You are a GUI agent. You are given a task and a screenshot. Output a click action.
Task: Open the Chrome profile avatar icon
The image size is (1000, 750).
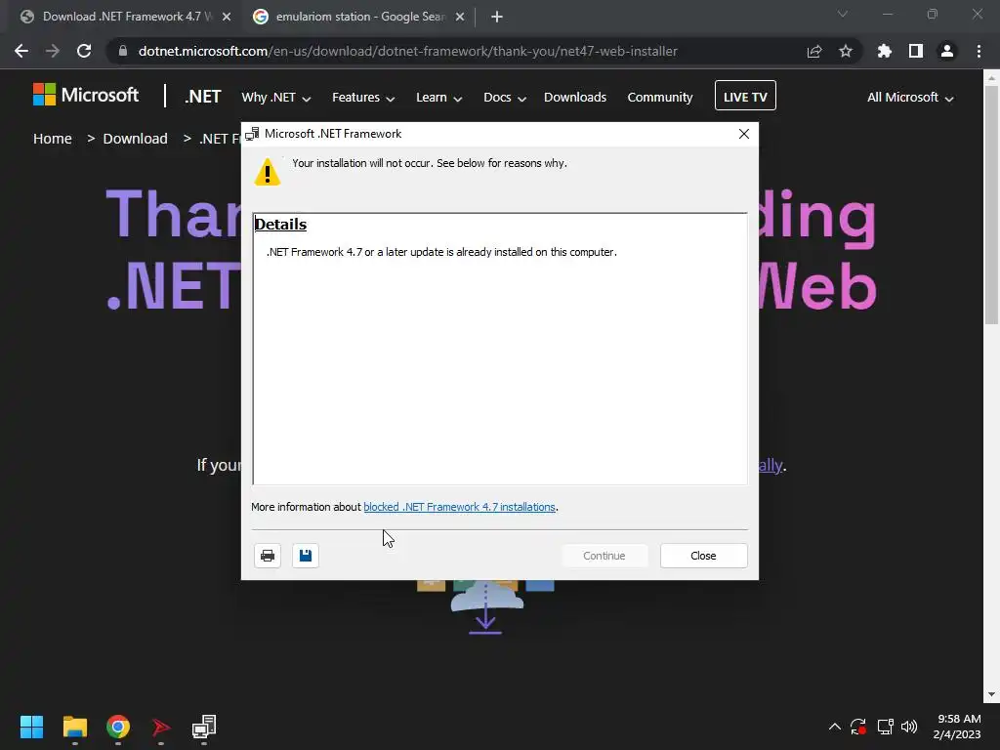click(947, 51)
